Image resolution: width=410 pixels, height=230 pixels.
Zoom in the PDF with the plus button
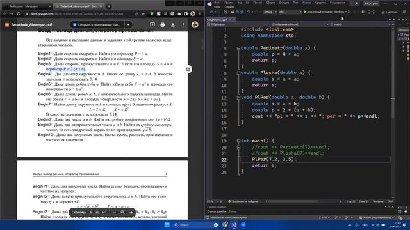click(131, 212)
